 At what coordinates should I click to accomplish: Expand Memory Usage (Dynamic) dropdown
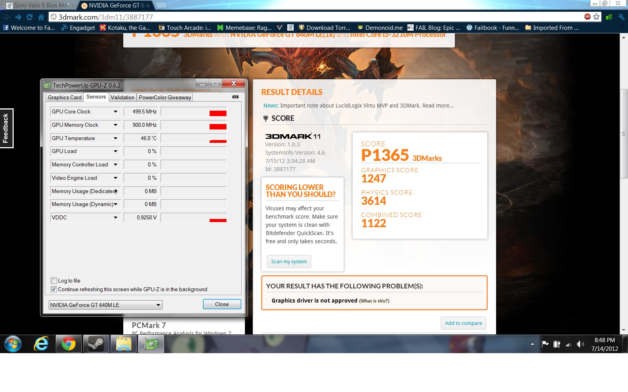coord(115,204)
